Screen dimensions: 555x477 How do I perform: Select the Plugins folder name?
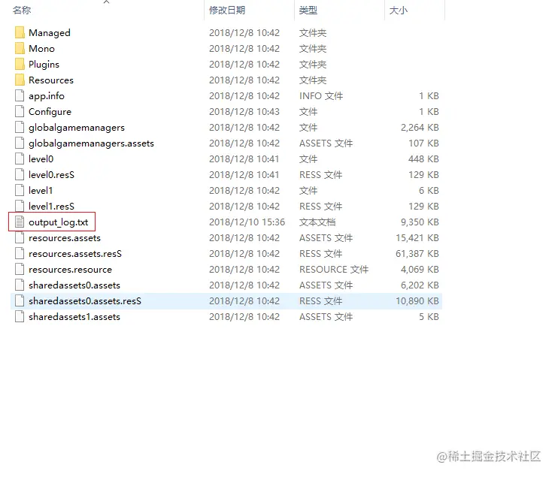pos(44,65)
